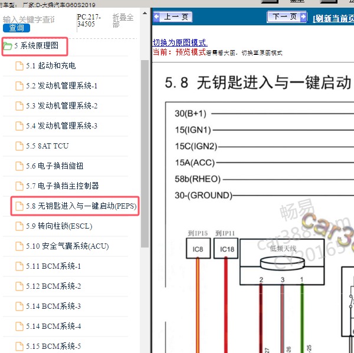
Task: Click document icon beside 5.11 BCM系统-1
Action: tap(19, 266)
